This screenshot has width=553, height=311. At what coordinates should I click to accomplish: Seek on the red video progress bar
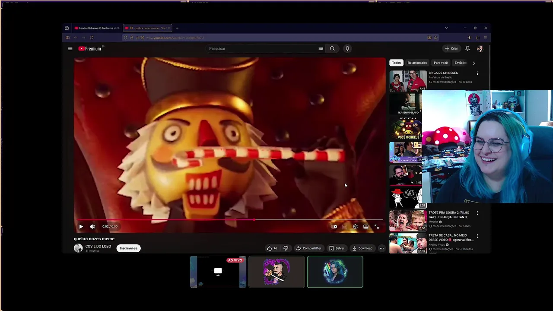[x=229, y=220]
